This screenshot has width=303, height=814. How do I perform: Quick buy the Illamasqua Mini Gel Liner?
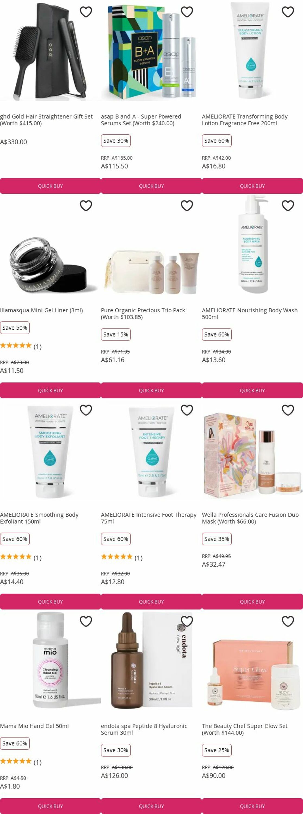point(50,390)
